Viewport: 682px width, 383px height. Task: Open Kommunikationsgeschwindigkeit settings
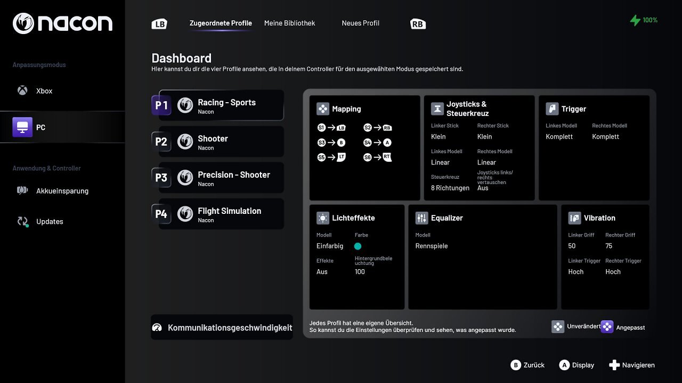point(222,328)
